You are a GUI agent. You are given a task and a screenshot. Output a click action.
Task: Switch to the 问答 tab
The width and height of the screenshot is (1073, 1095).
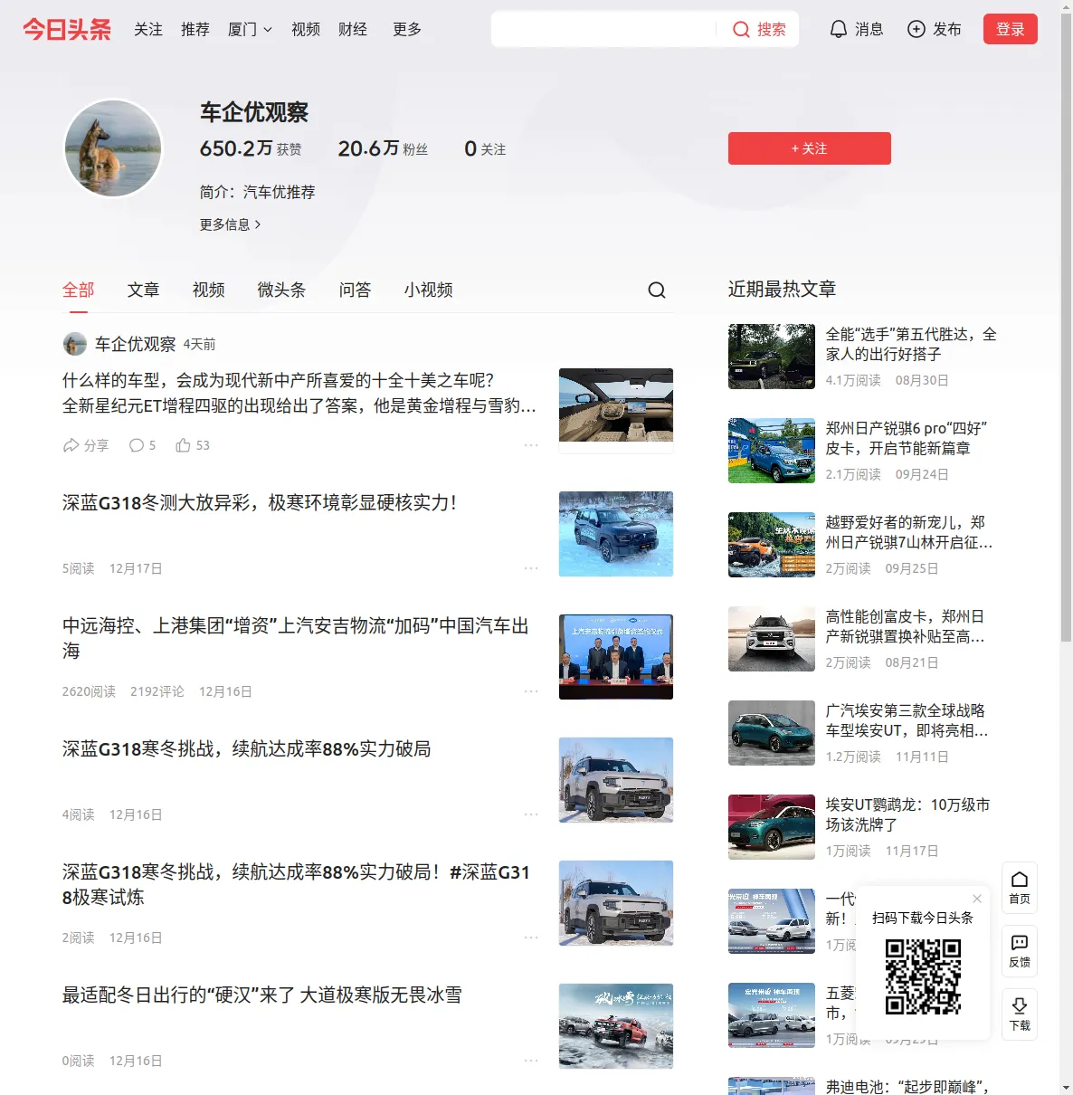point(356,290)
